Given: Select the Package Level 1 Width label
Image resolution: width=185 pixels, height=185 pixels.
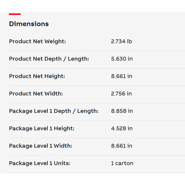Looking at the screenshot, I should click(x=40, y=146).
